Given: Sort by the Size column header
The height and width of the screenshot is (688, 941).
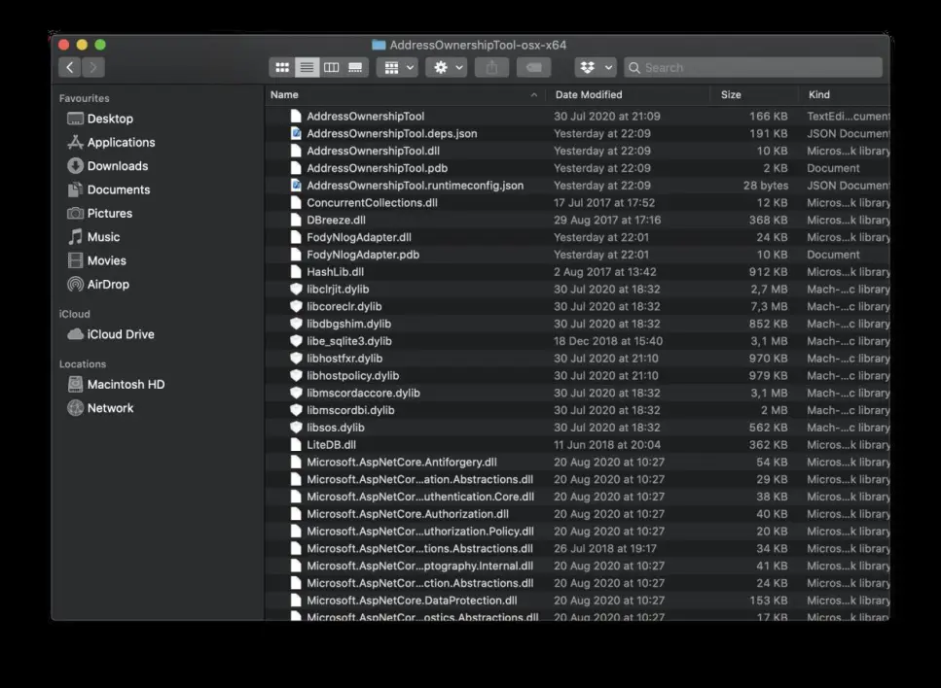Looking at the screenshot, I should point(731,94).
